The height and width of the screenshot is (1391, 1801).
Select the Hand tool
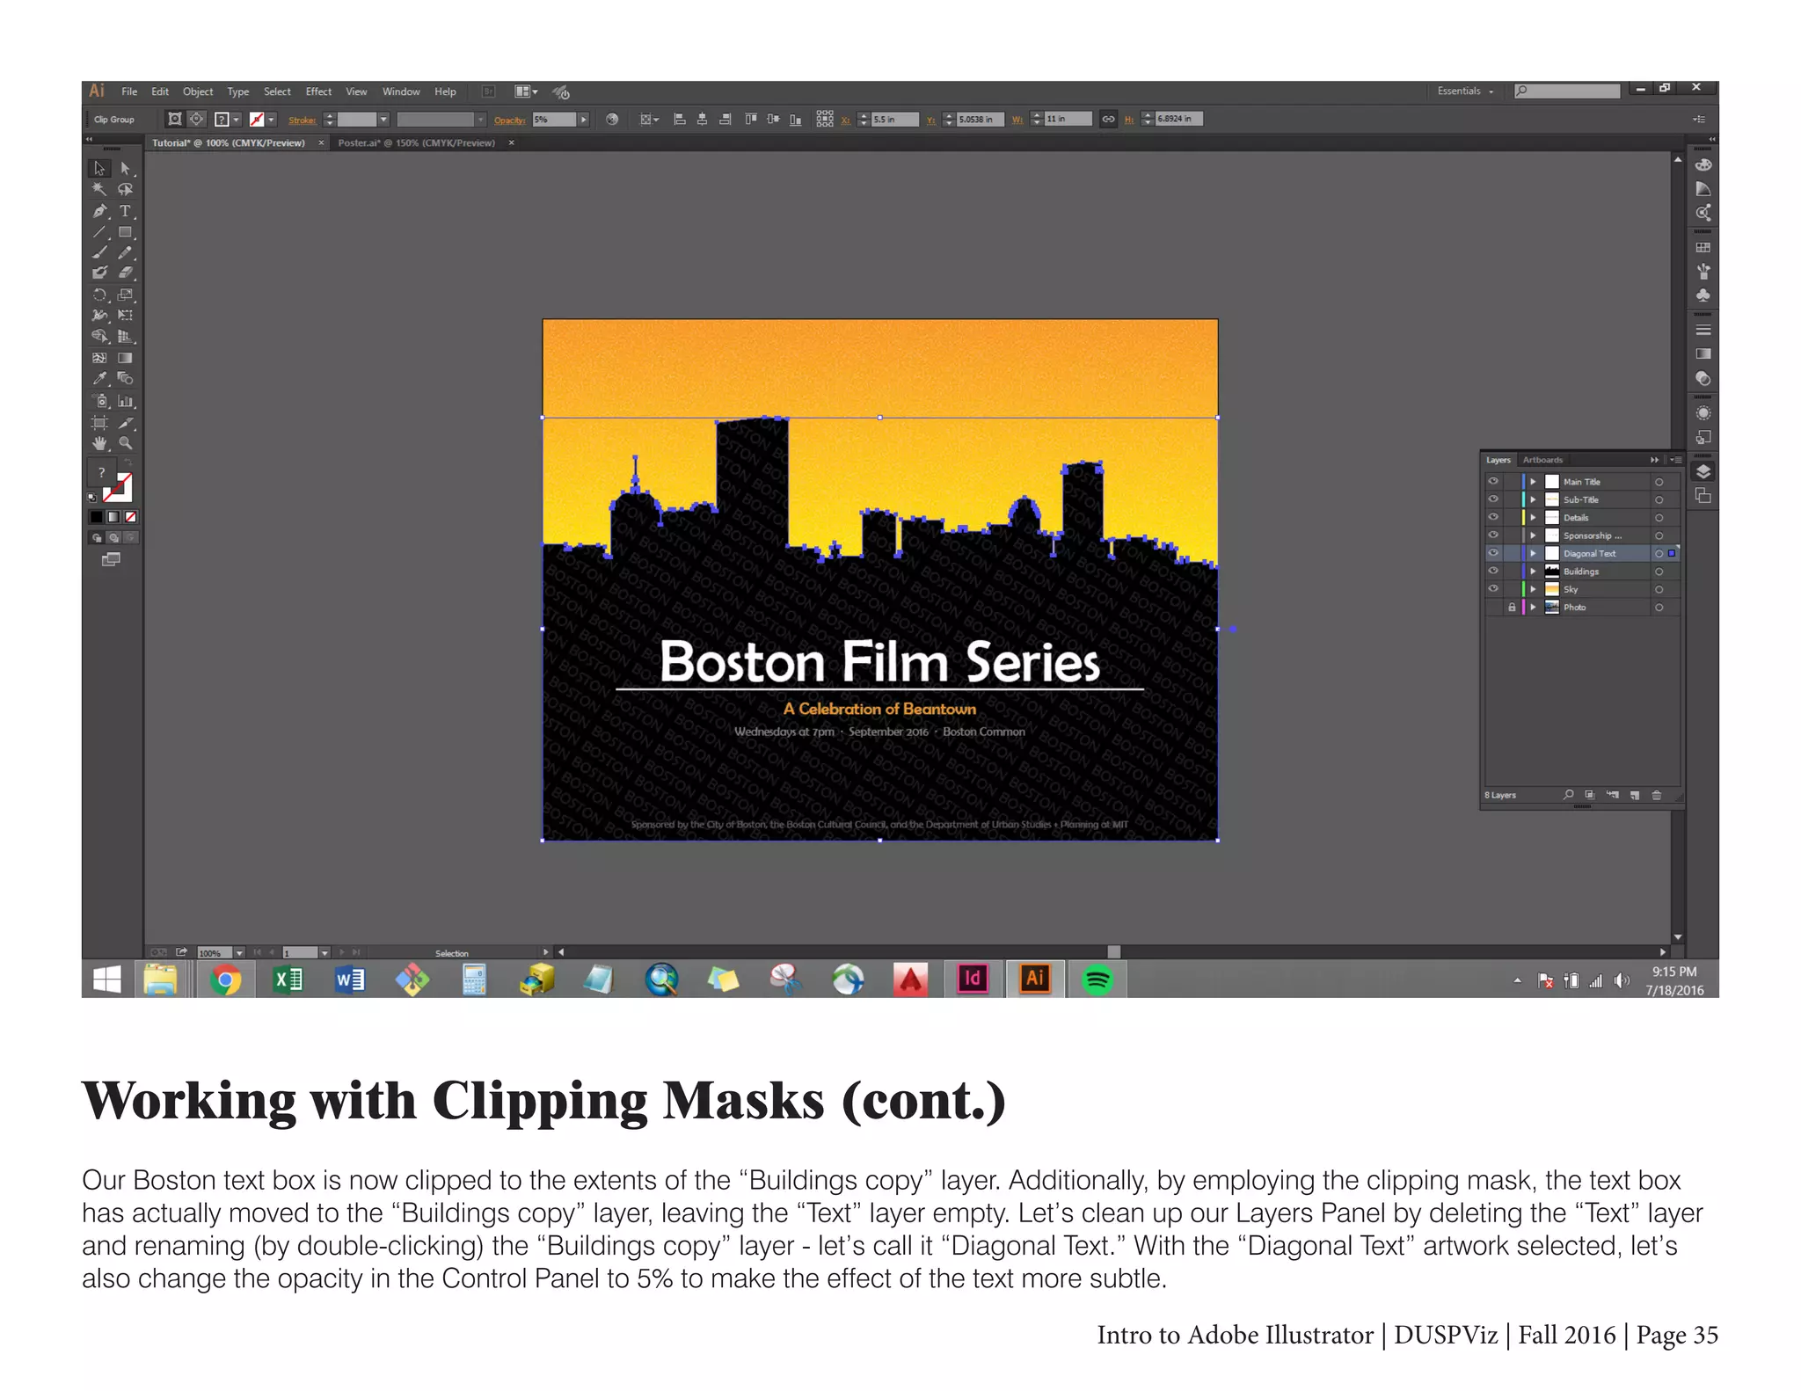[99, 443]
